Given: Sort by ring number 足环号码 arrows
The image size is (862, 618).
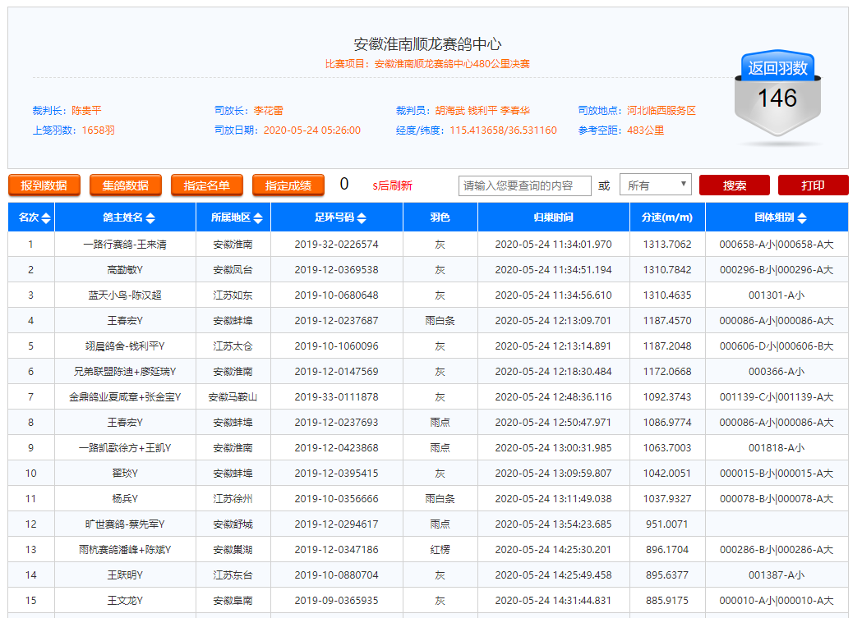Looking at the screenshot, I should [x=362, y=218].
